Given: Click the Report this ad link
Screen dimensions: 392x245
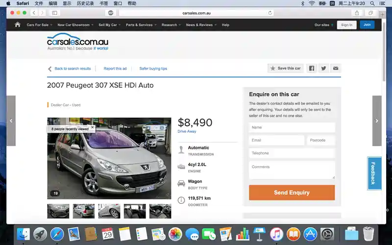Looking at the screenshot, I should coord(115,69).
